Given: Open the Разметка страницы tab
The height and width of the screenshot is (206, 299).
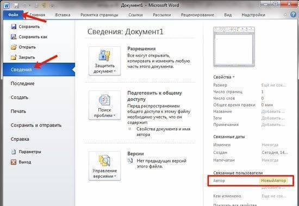Looking at the screenshot, I should tap(99, 15).
